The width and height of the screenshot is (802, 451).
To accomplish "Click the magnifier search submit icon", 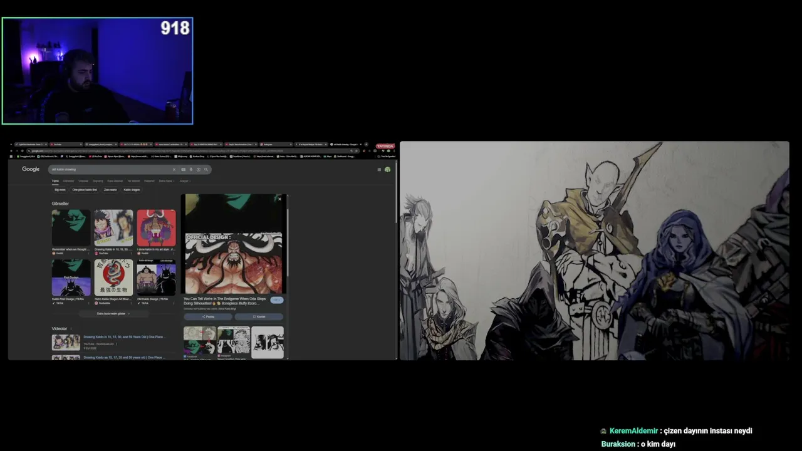I will click(206, 169).
